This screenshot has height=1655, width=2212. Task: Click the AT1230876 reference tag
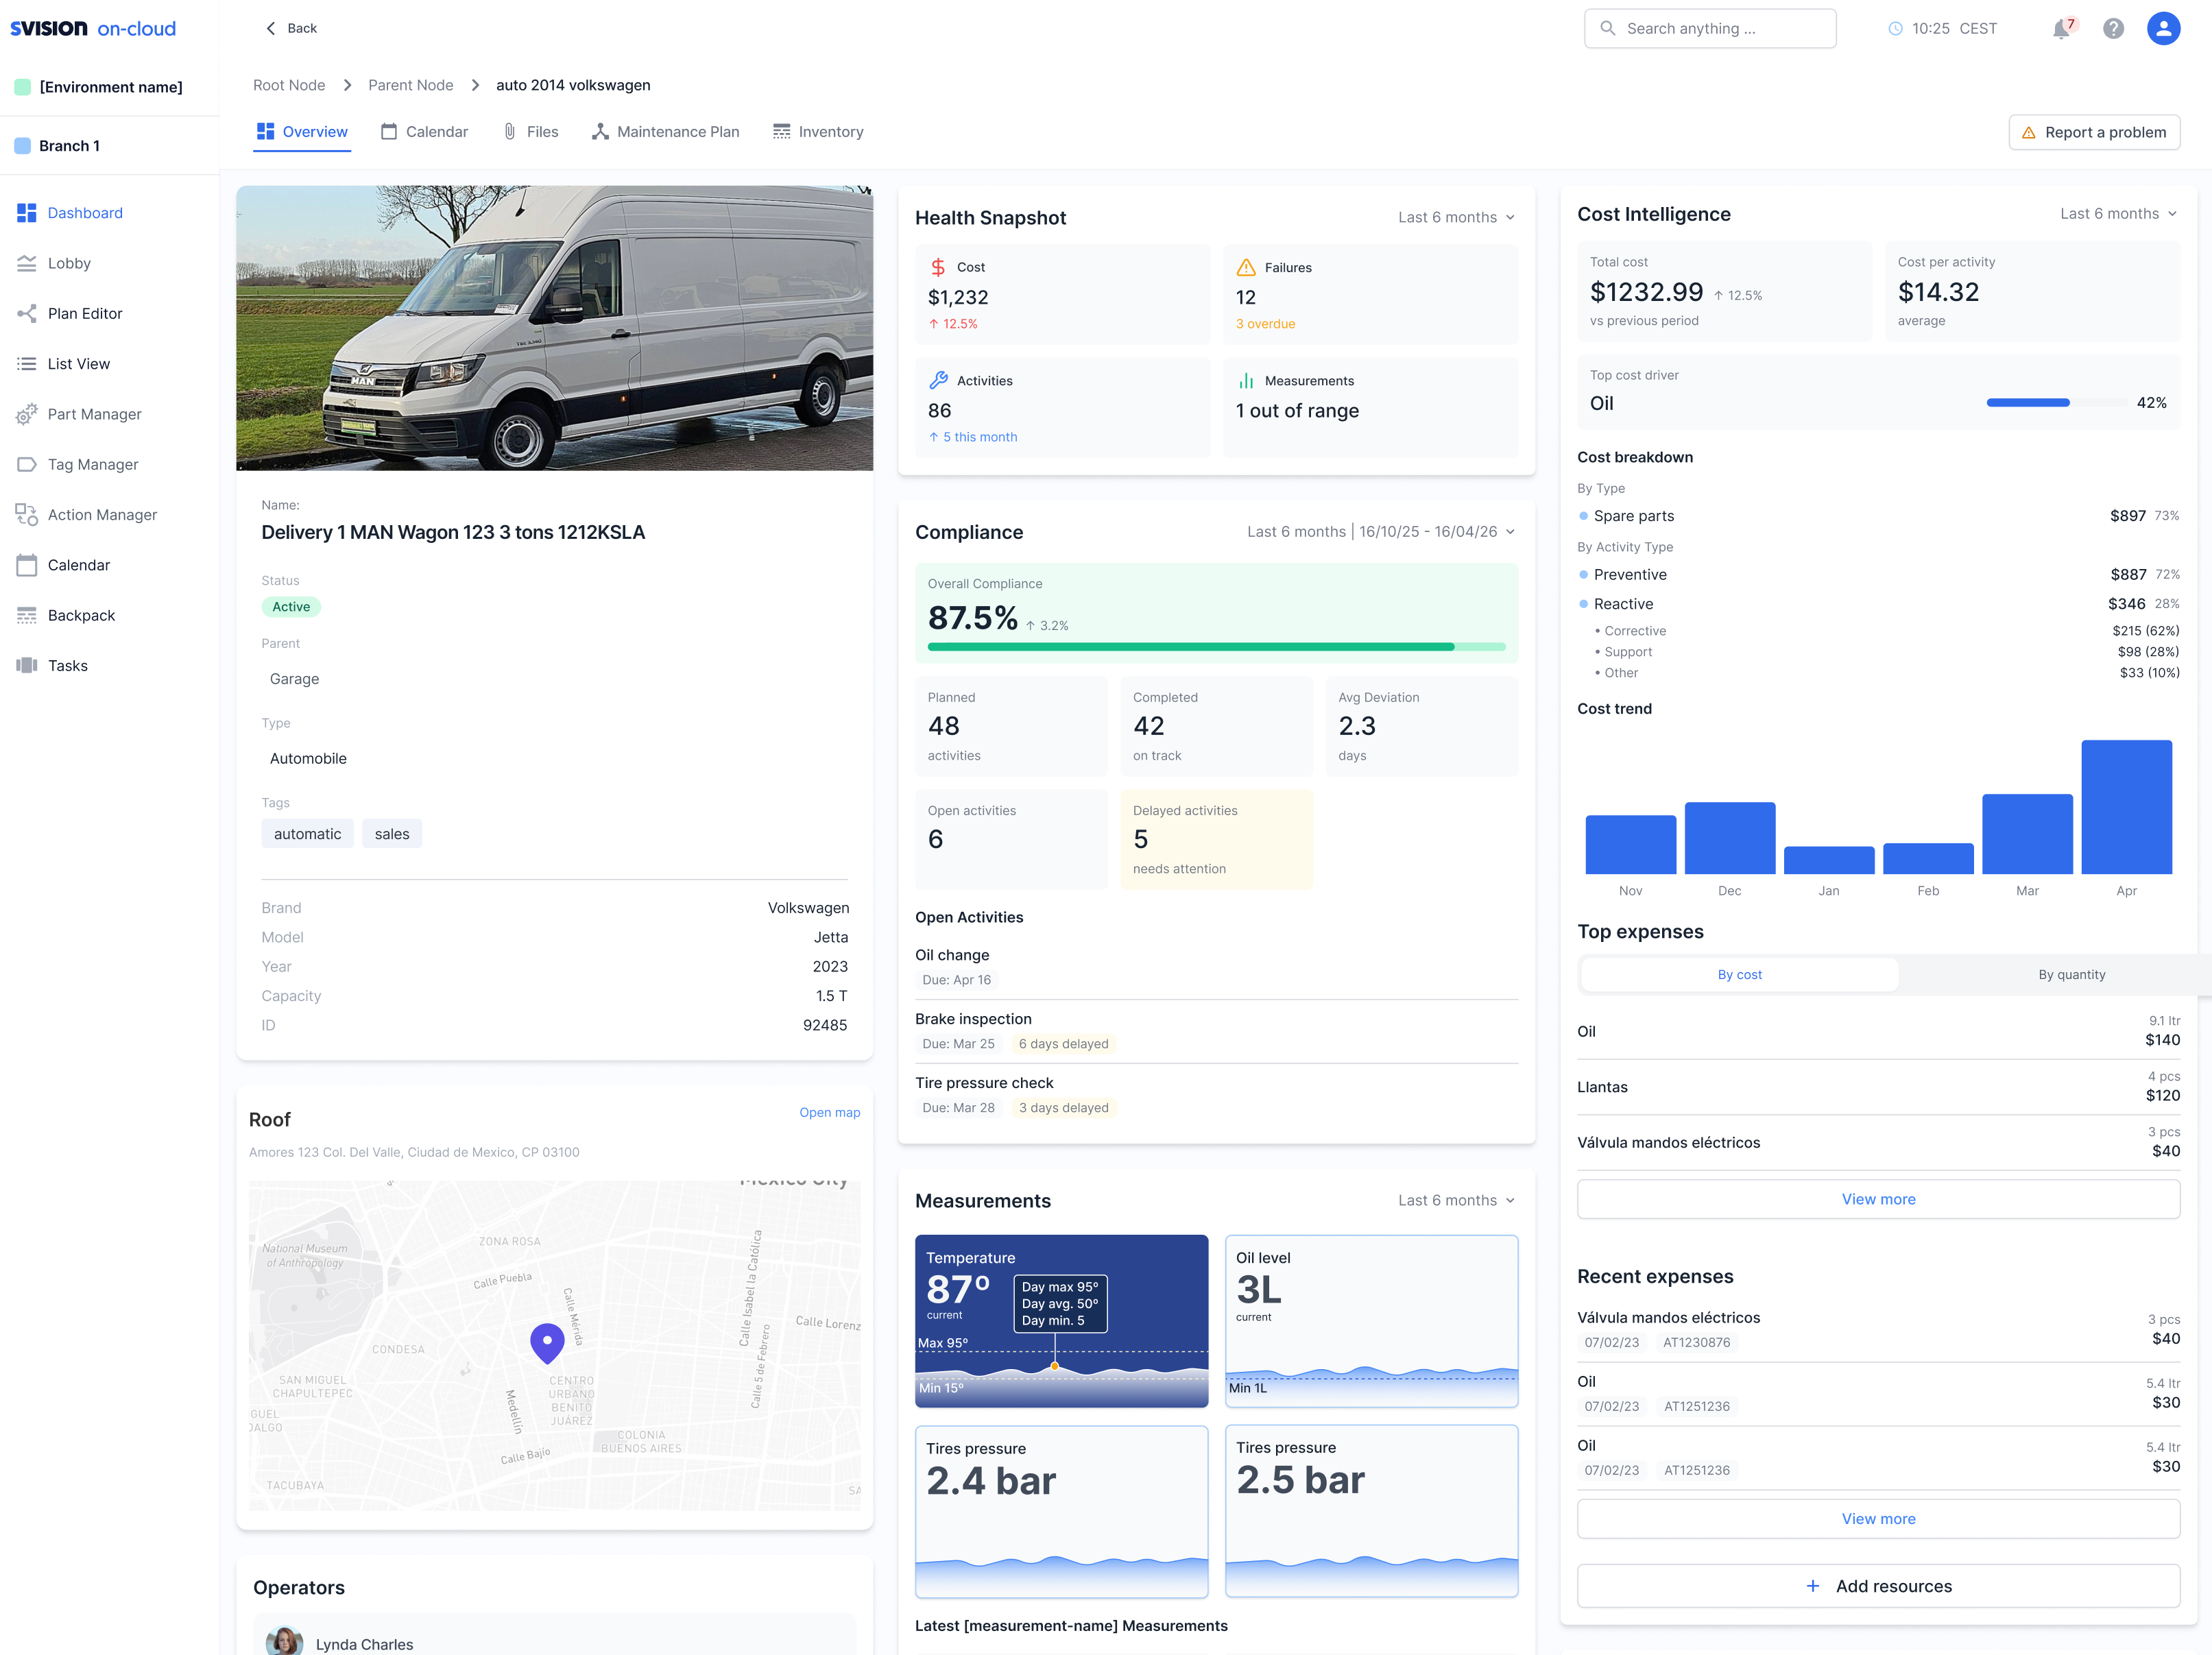pyautogui.click(x=1696, y=1342)
